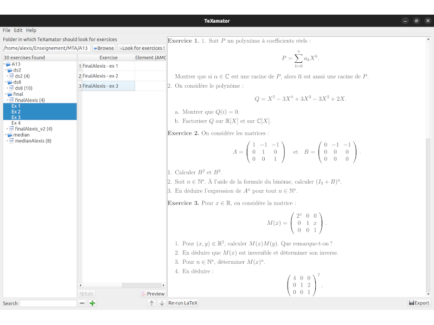
Task: Click the horizontal scrollbar thumb
Action: click(x=102, y=285)
